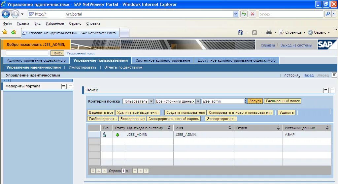Viewport: 338px width, 184px height.
Task: Open the Сервис menu in menu bar
Action: (75, 23)
